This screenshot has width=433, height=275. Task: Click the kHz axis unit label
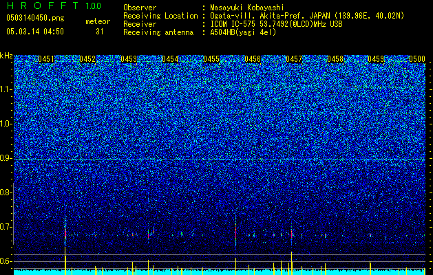pos(6,56)
